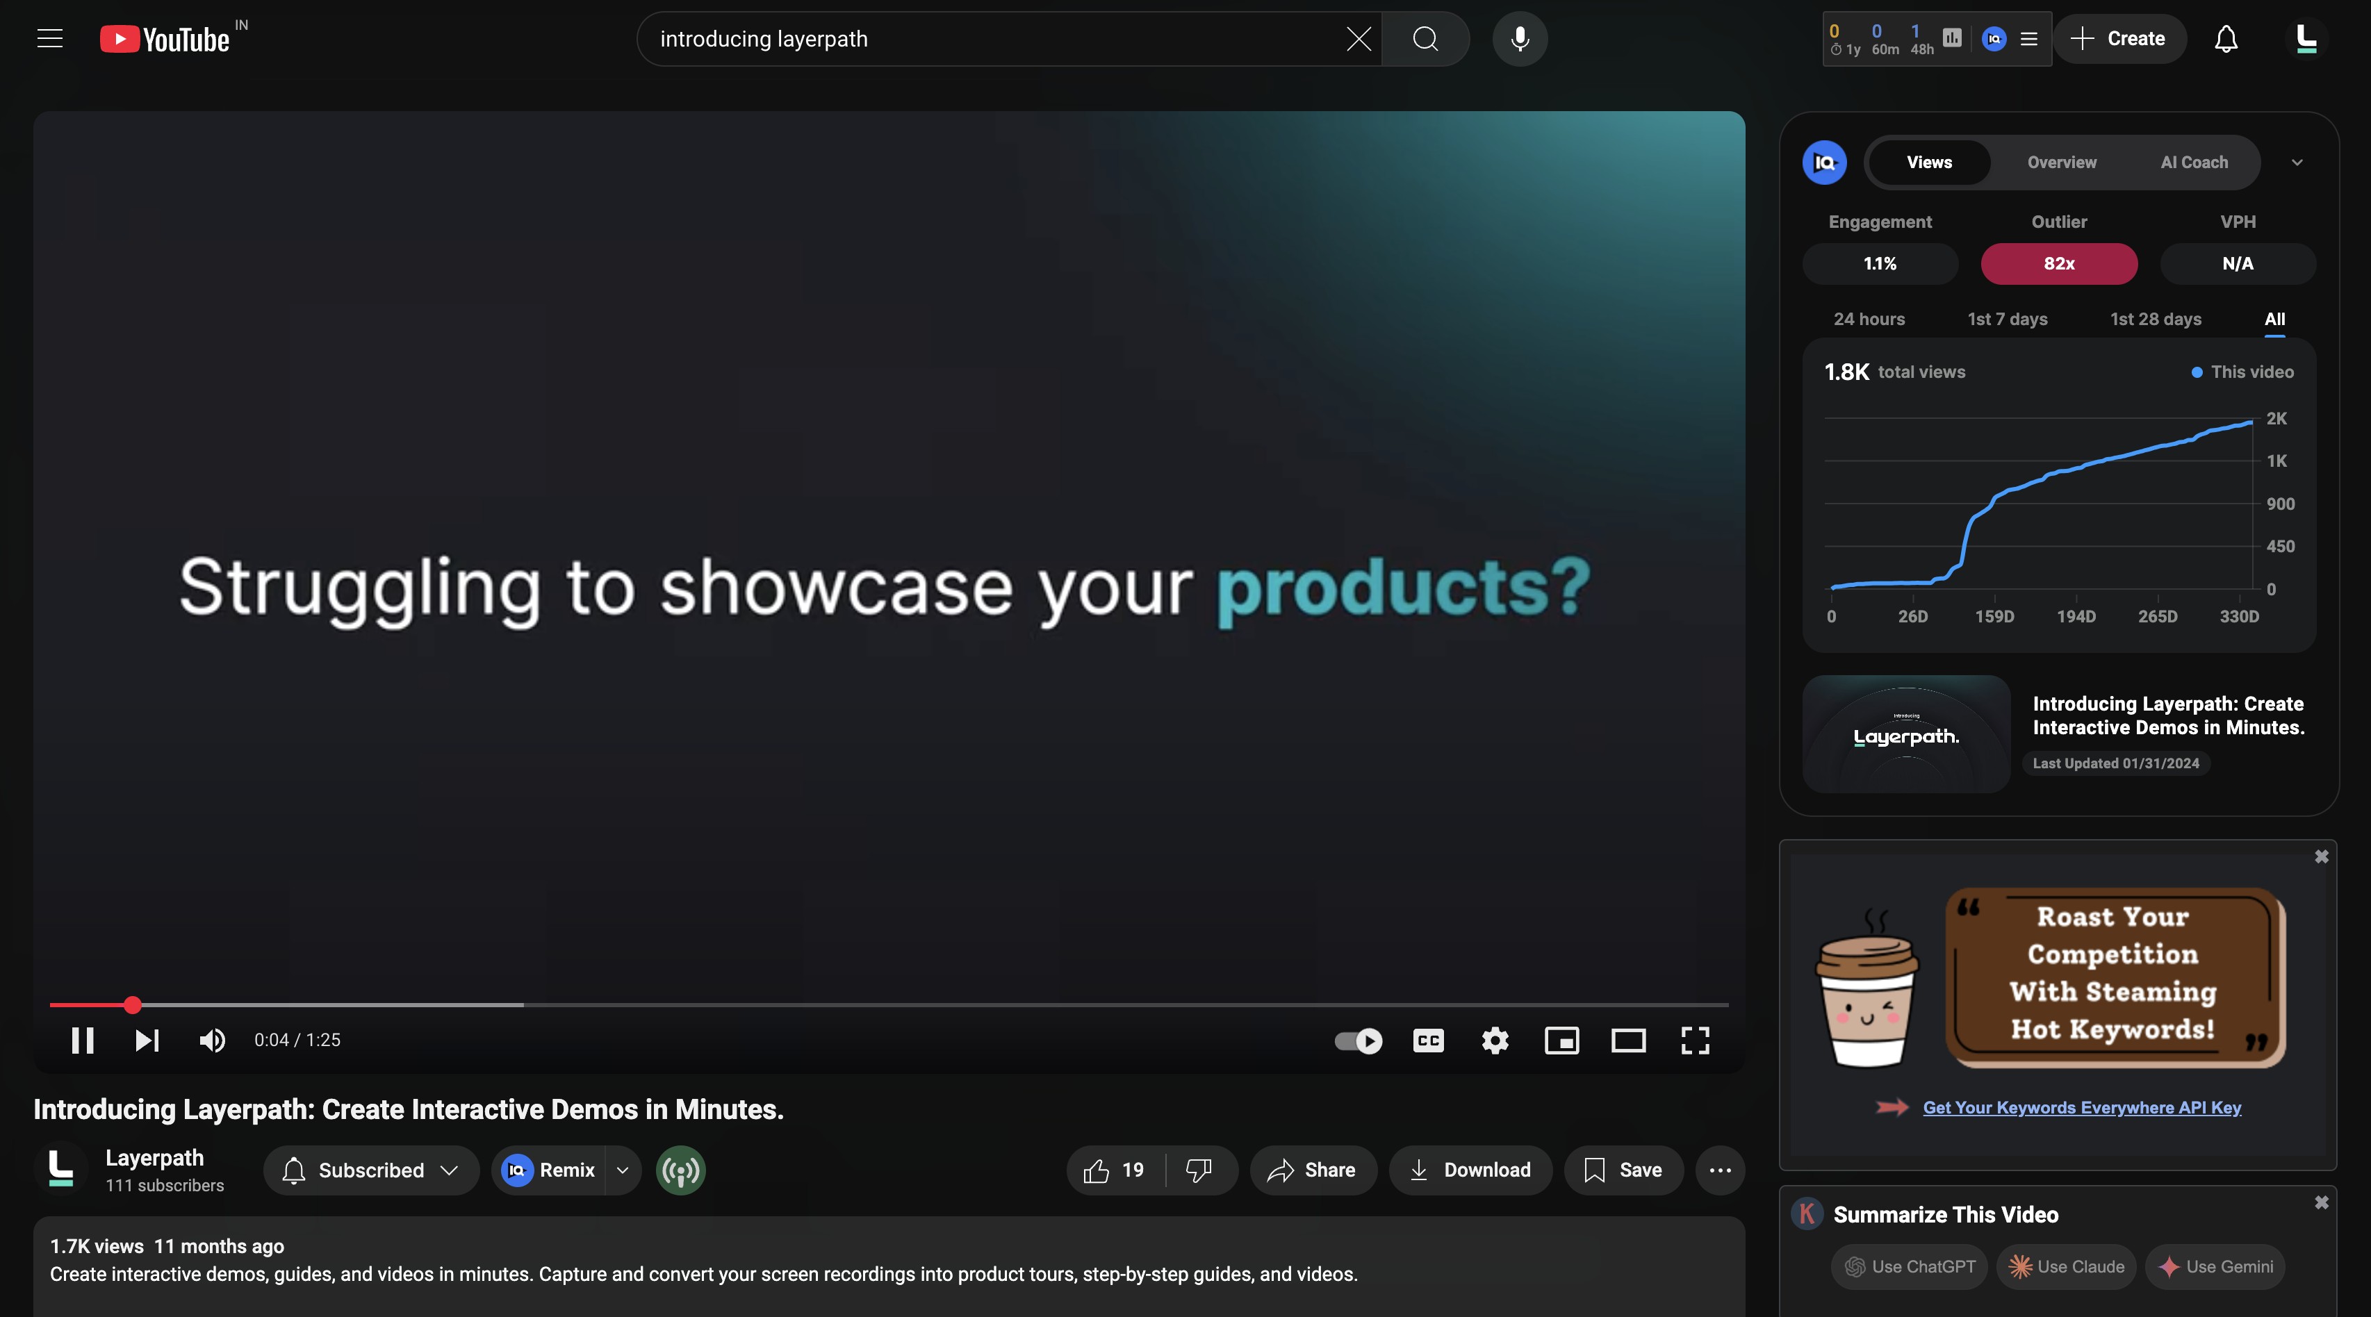
Task: Close the Keywords Everywhere ad widget
Action: [x=2321, y=856]
